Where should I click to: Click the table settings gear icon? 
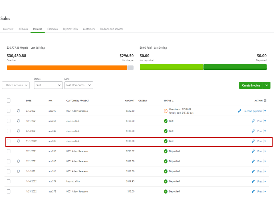[265, 101]
